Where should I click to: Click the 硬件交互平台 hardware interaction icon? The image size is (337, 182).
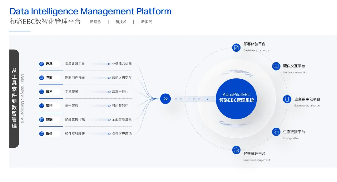276,66
